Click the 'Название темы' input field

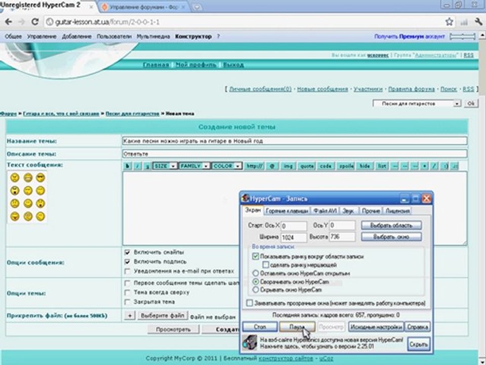pyautogui.click(x=295, y=141)
